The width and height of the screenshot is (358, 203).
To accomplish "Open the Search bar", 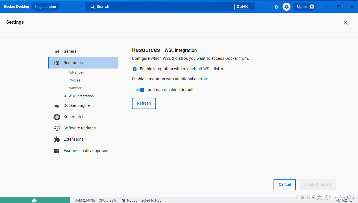I will 170,6.
